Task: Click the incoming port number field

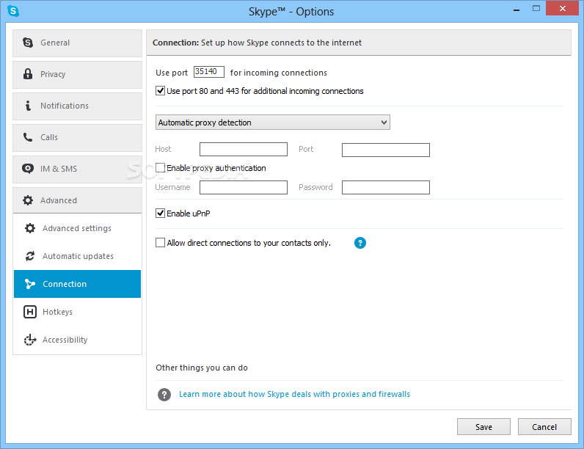Action: pos(209,72)
